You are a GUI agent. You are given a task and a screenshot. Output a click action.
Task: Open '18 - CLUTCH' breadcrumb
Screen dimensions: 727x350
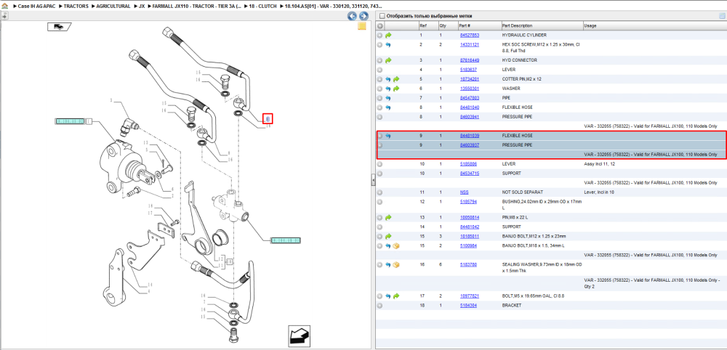(x=262, y=7)
